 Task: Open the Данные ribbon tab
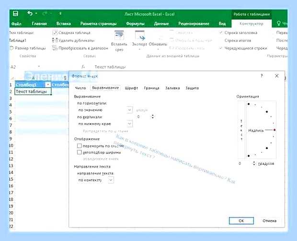(161, 24)
